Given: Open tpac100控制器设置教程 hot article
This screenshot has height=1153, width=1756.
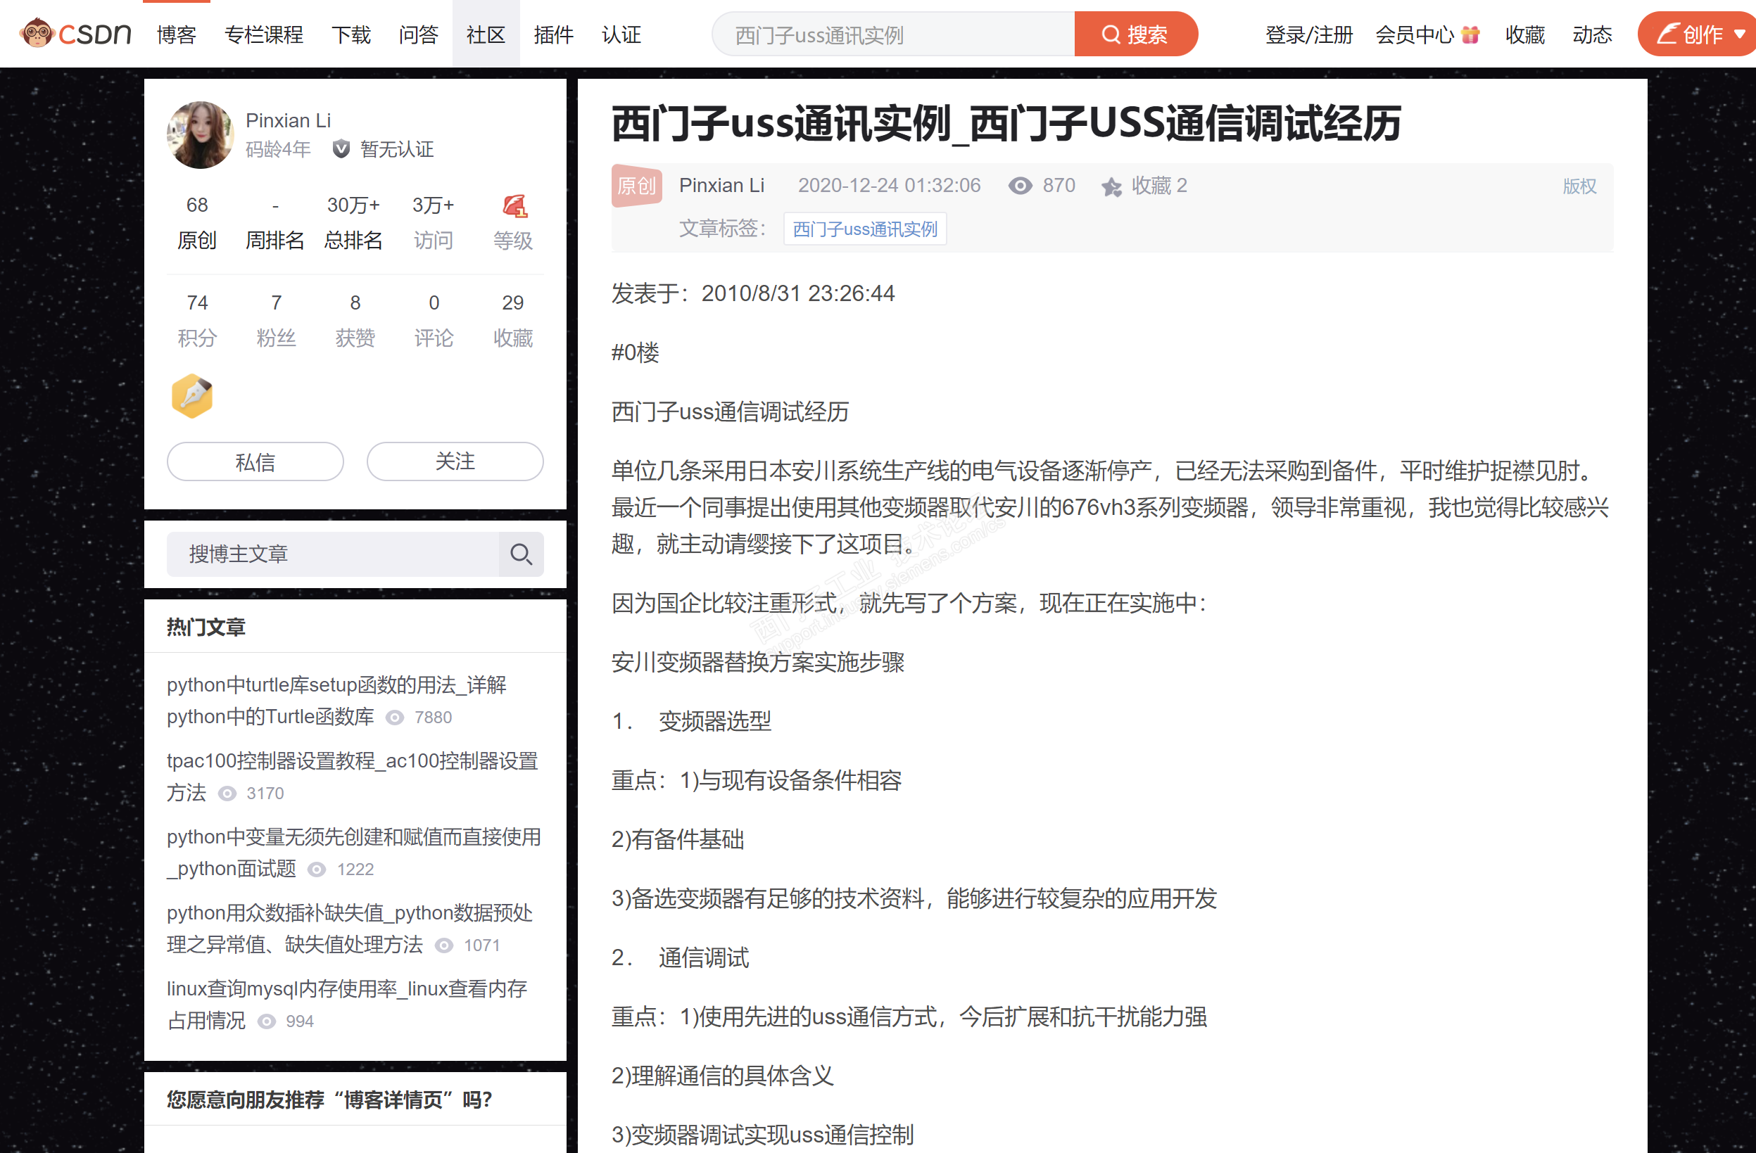Looking at the screenshot, I should point(352,761).
